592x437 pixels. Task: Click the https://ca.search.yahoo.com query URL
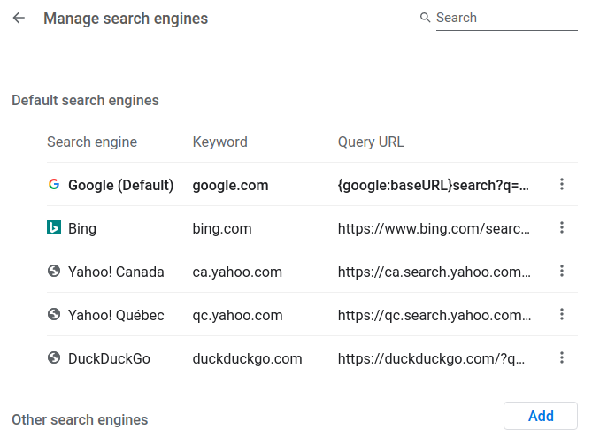click(x=434, y=272)
